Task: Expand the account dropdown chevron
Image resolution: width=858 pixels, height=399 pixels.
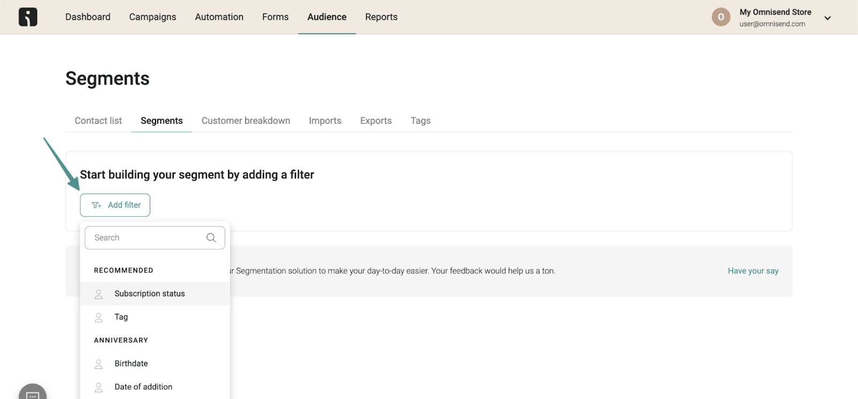Action: [827, 18]
